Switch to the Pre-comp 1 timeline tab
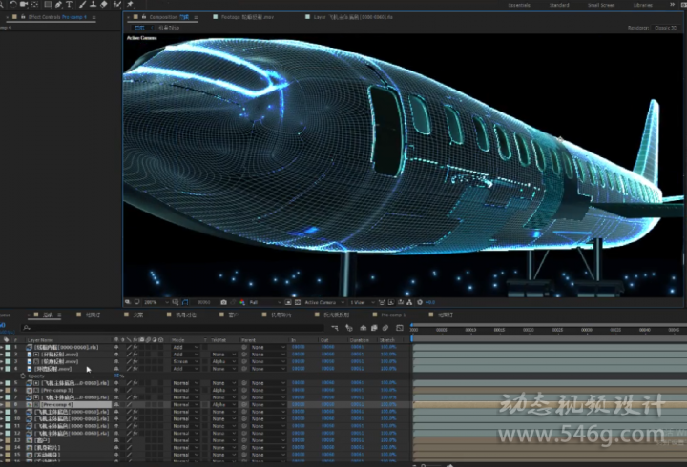This screenshot has height=467, width=687. coord(393,315)
